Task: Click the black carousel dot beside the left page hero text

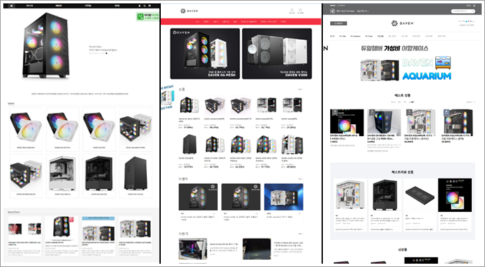Action: tap(106, 53)
